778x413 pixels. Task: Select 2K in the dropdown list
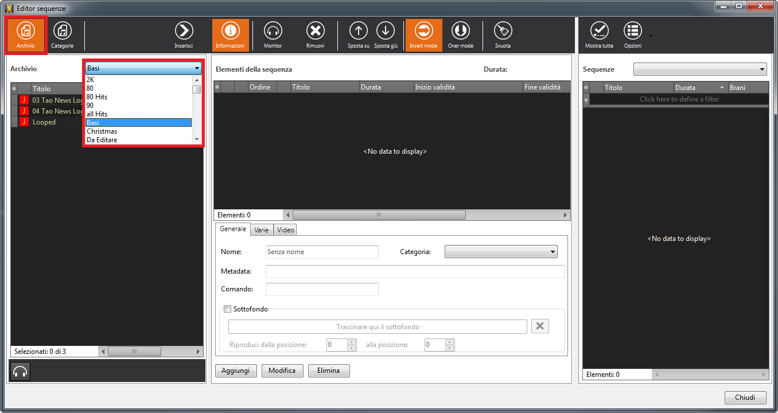pyautogui.click(x=138, y=79)
